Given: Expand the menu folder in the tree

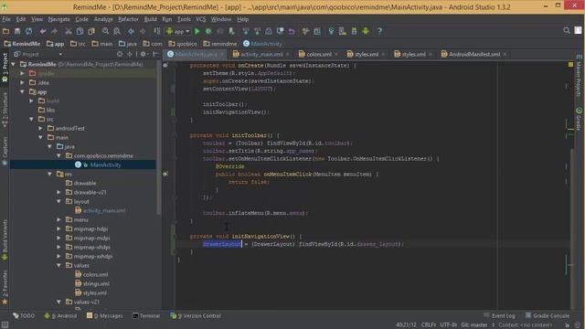Looking at the screenshot, I should 58,219.
